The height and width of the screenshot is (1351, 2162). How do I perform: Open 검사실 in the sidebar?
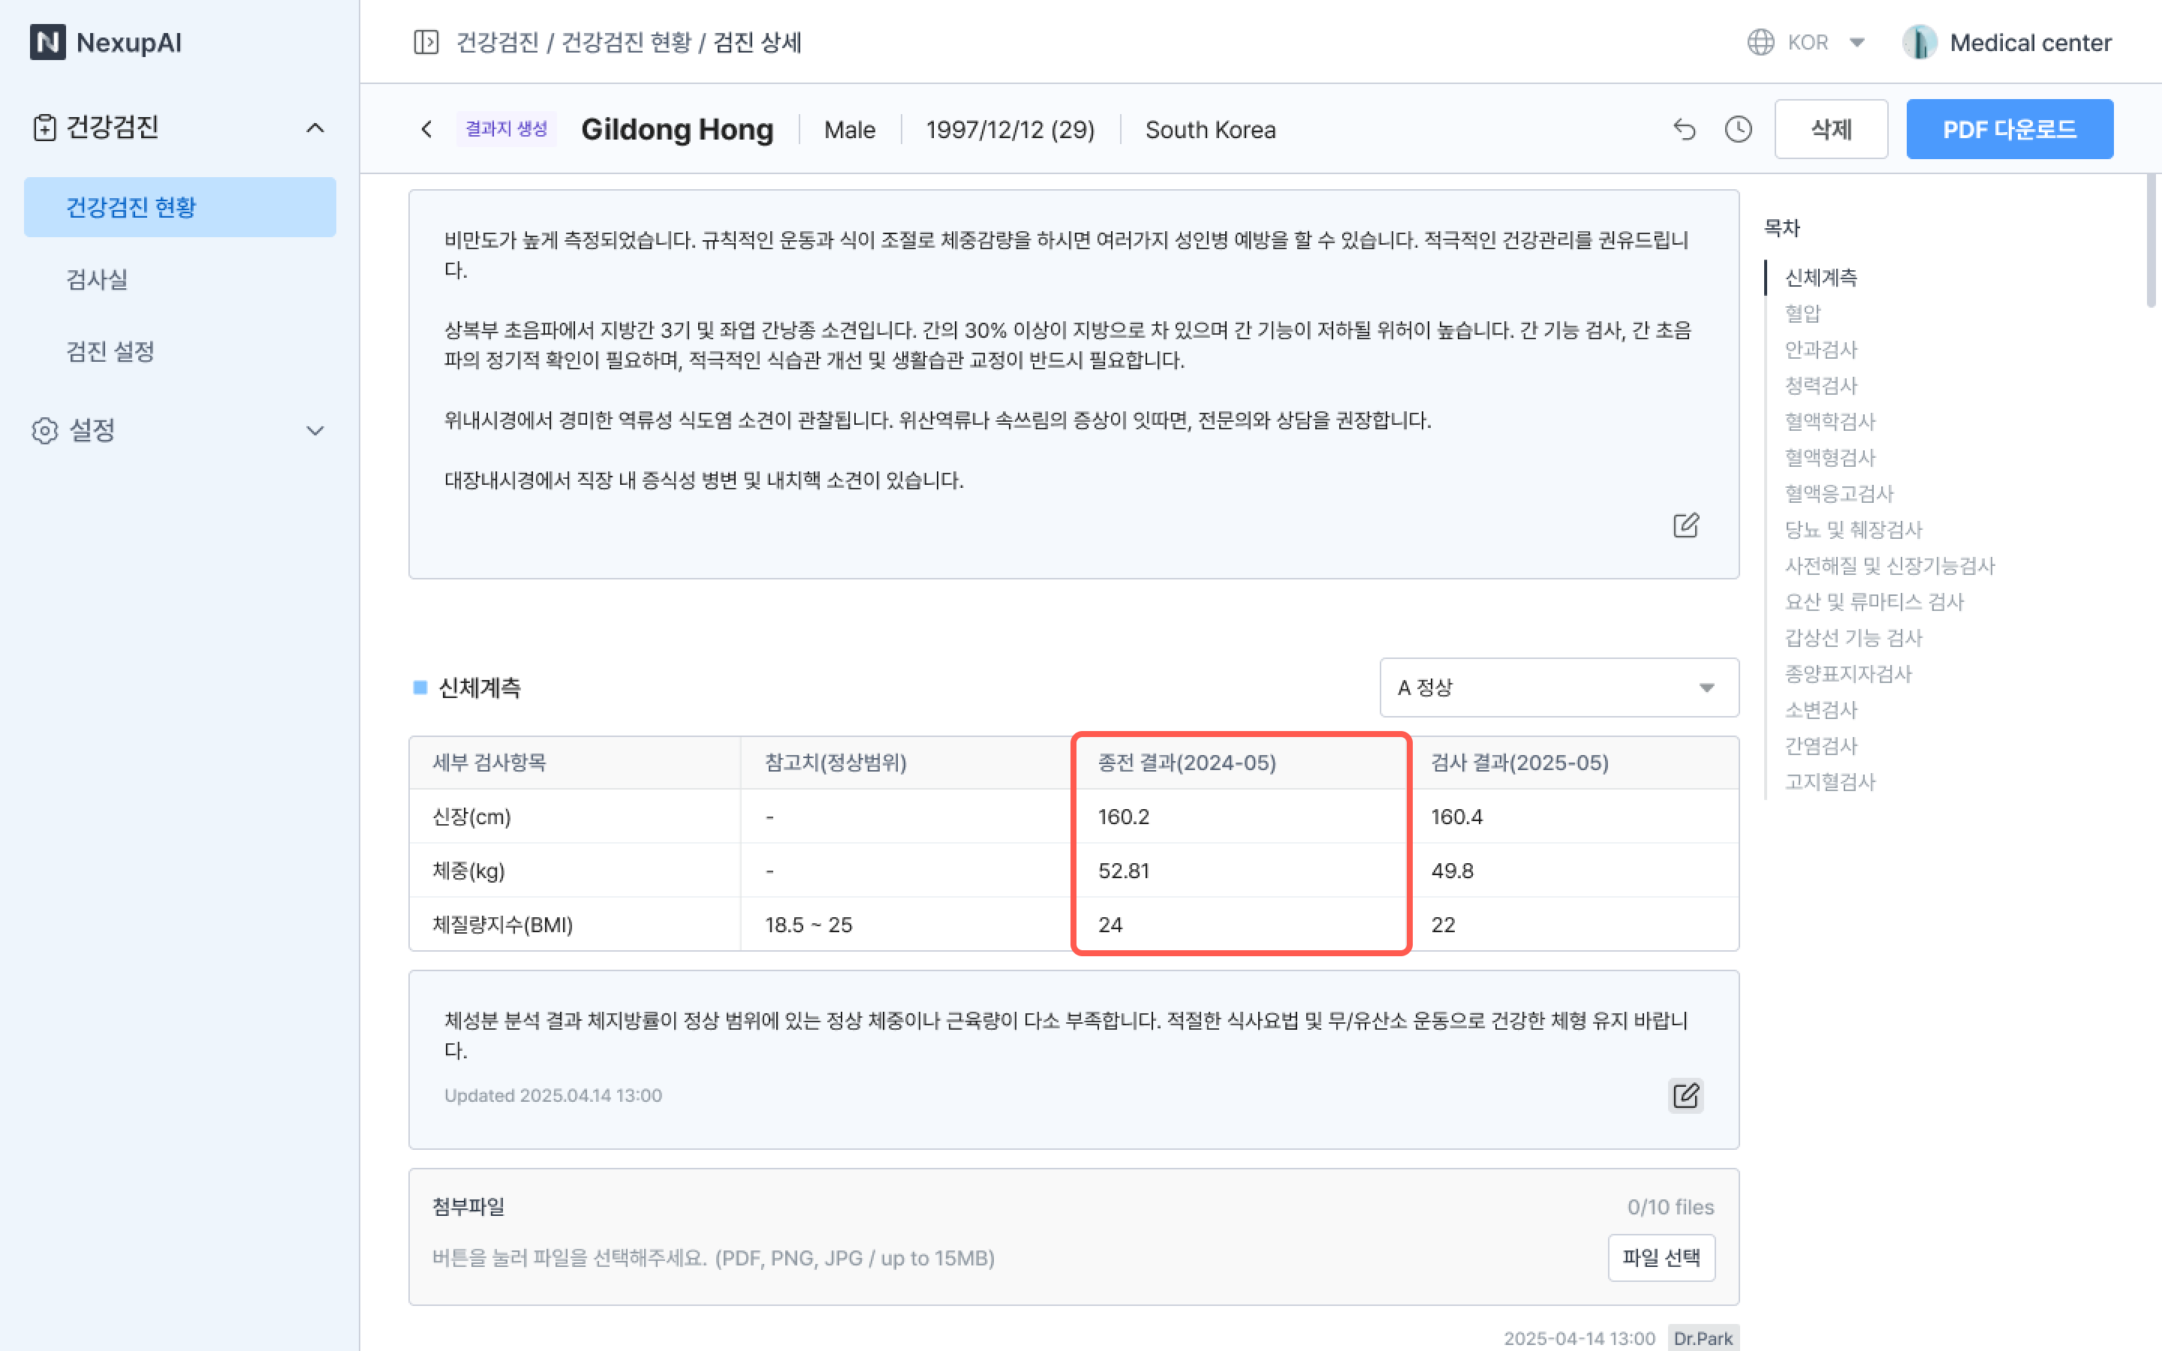tap(97, 278)
